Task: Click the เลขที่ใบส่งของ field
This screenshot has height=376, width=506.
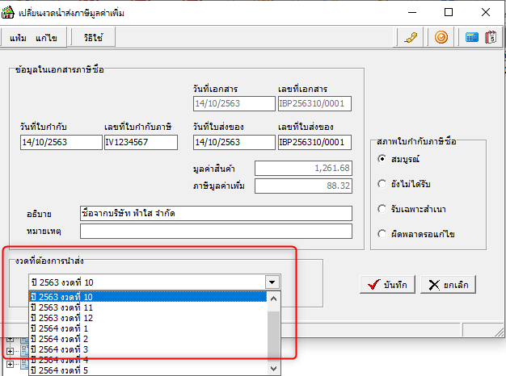Action: click(314, 142)
